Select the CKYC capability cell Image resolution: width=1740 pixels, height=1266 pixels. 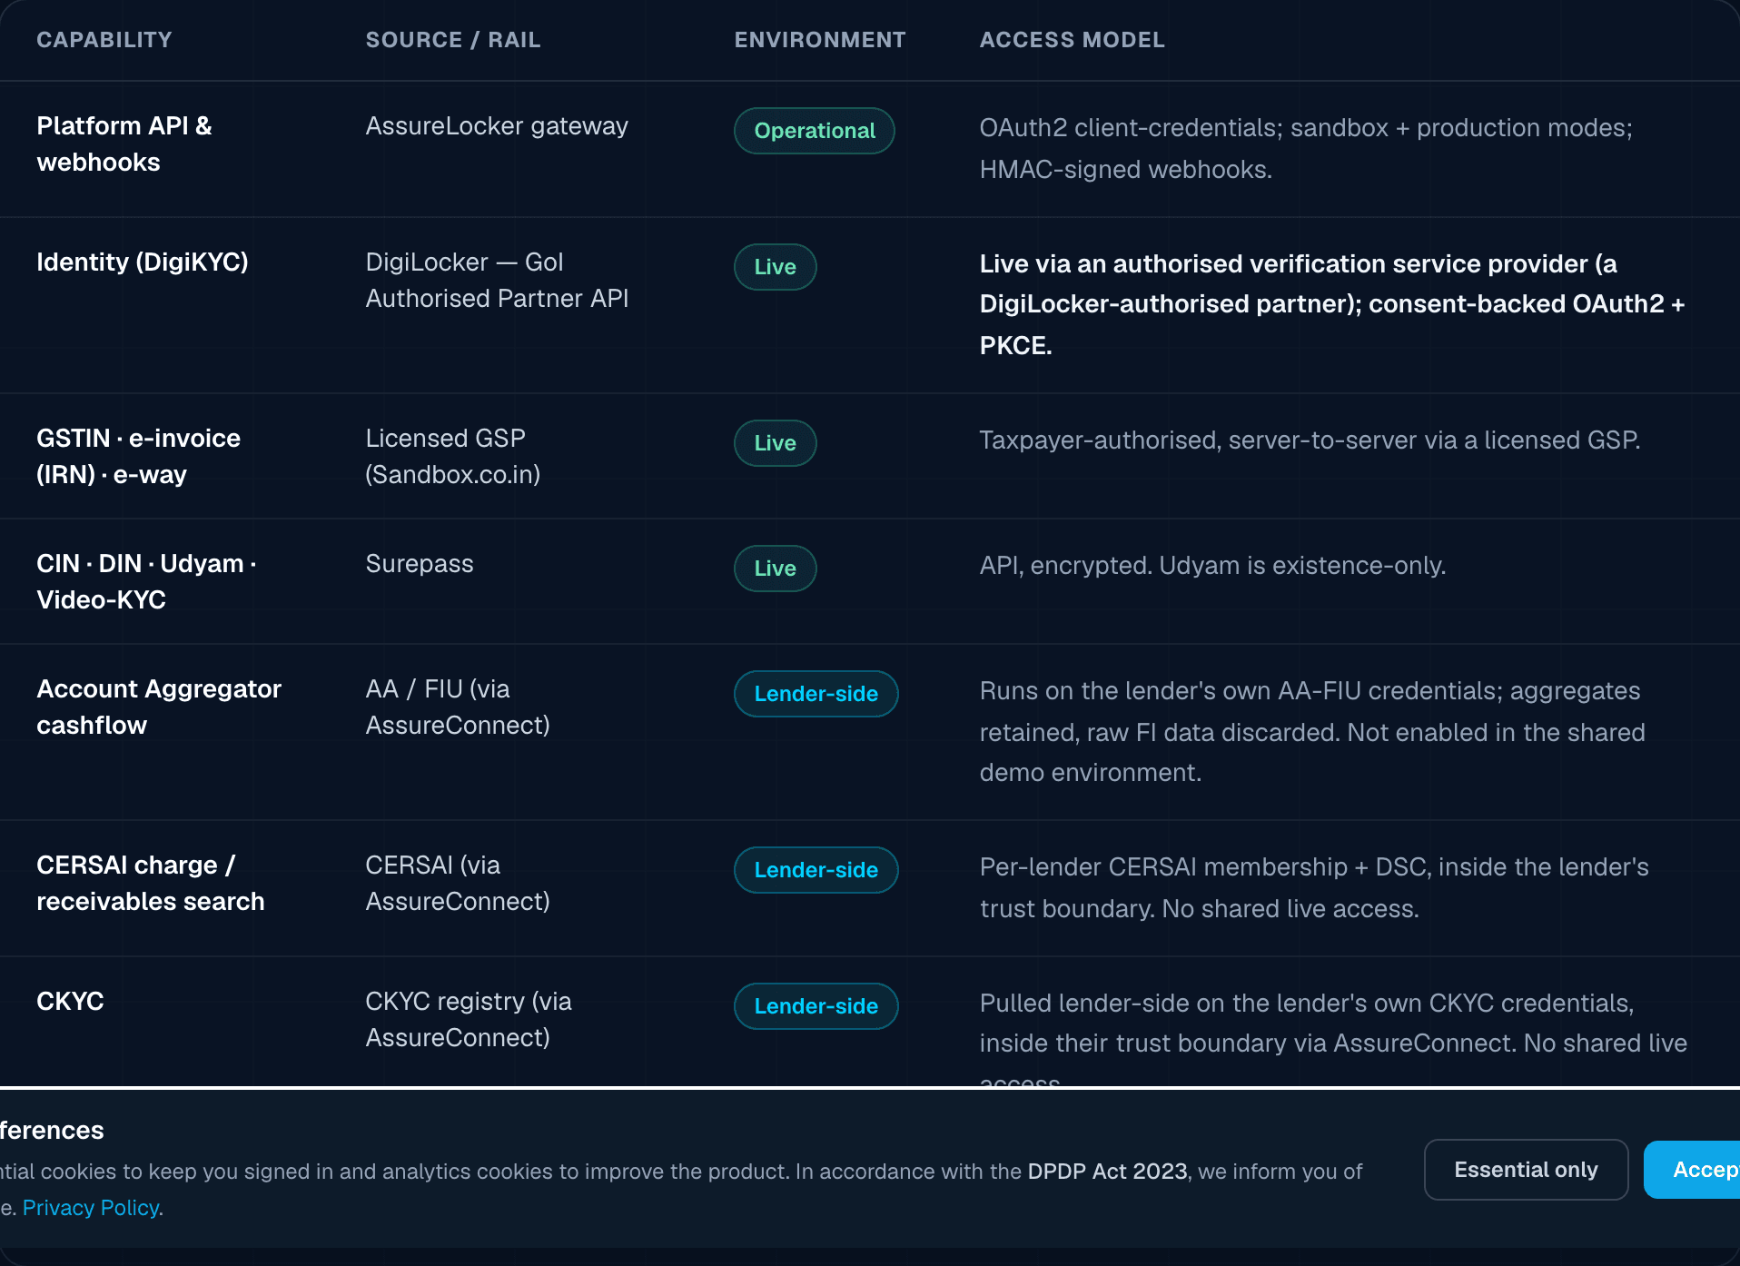[x=70, y=1001]
